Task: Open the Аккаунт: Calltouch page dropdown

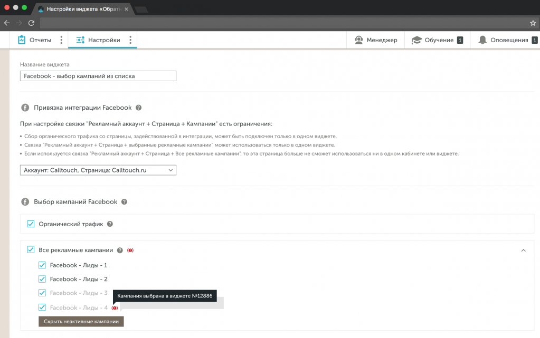Action: (x=98, y=170)
